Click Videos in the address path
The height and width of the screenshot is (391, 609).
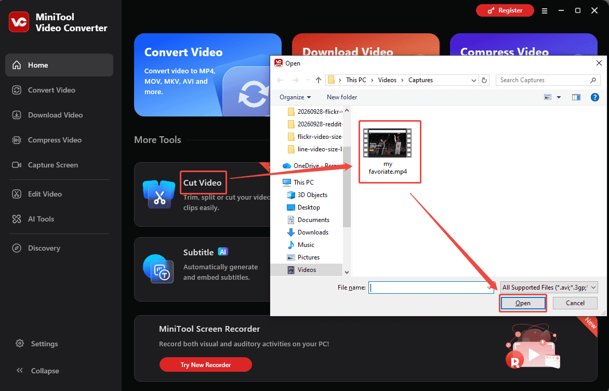[x=387, y=80]
